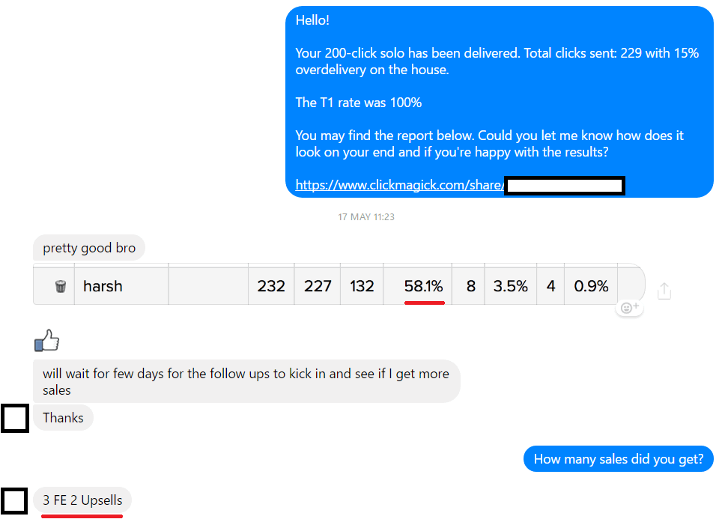The width and height of the screenshot is (725, 525).
Task: Select the 'pretty good bro' message bubble
Action: click(89, 248)
